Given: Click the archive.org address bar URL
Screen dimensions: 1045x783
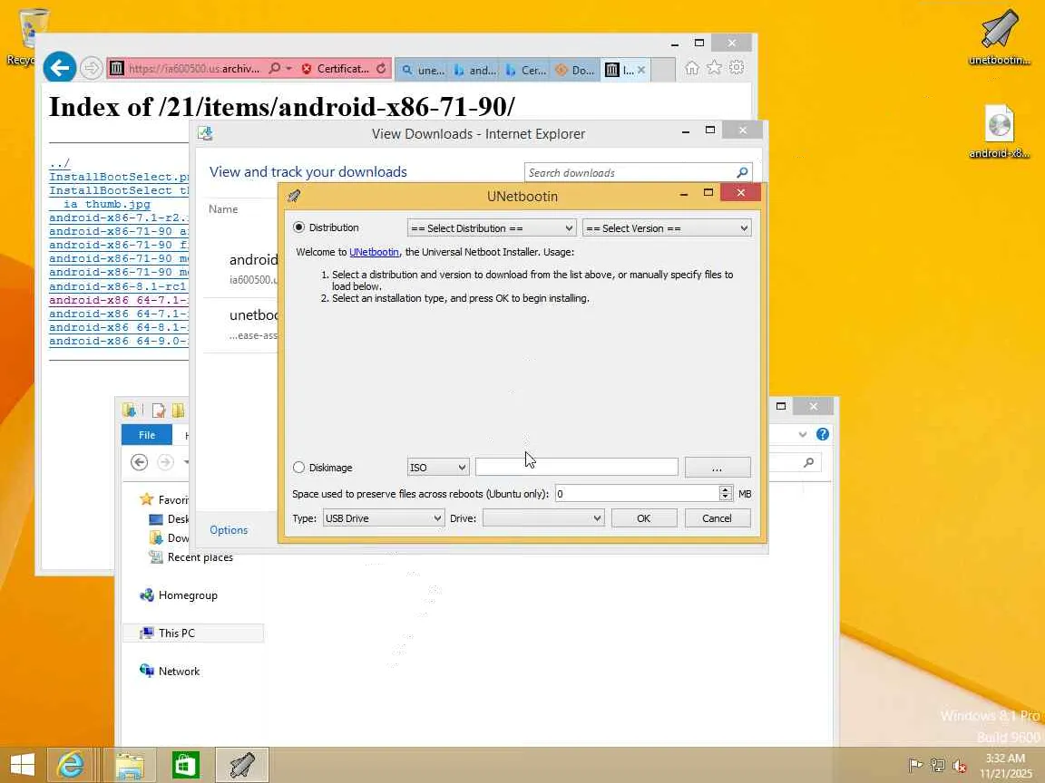Looking at the screenshot, I should point(194,69).
